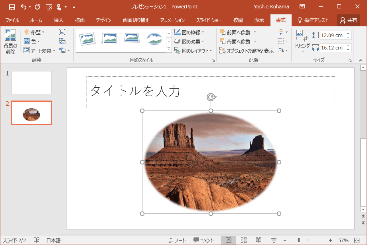Click the Undo arrow icon

(24, 7)
